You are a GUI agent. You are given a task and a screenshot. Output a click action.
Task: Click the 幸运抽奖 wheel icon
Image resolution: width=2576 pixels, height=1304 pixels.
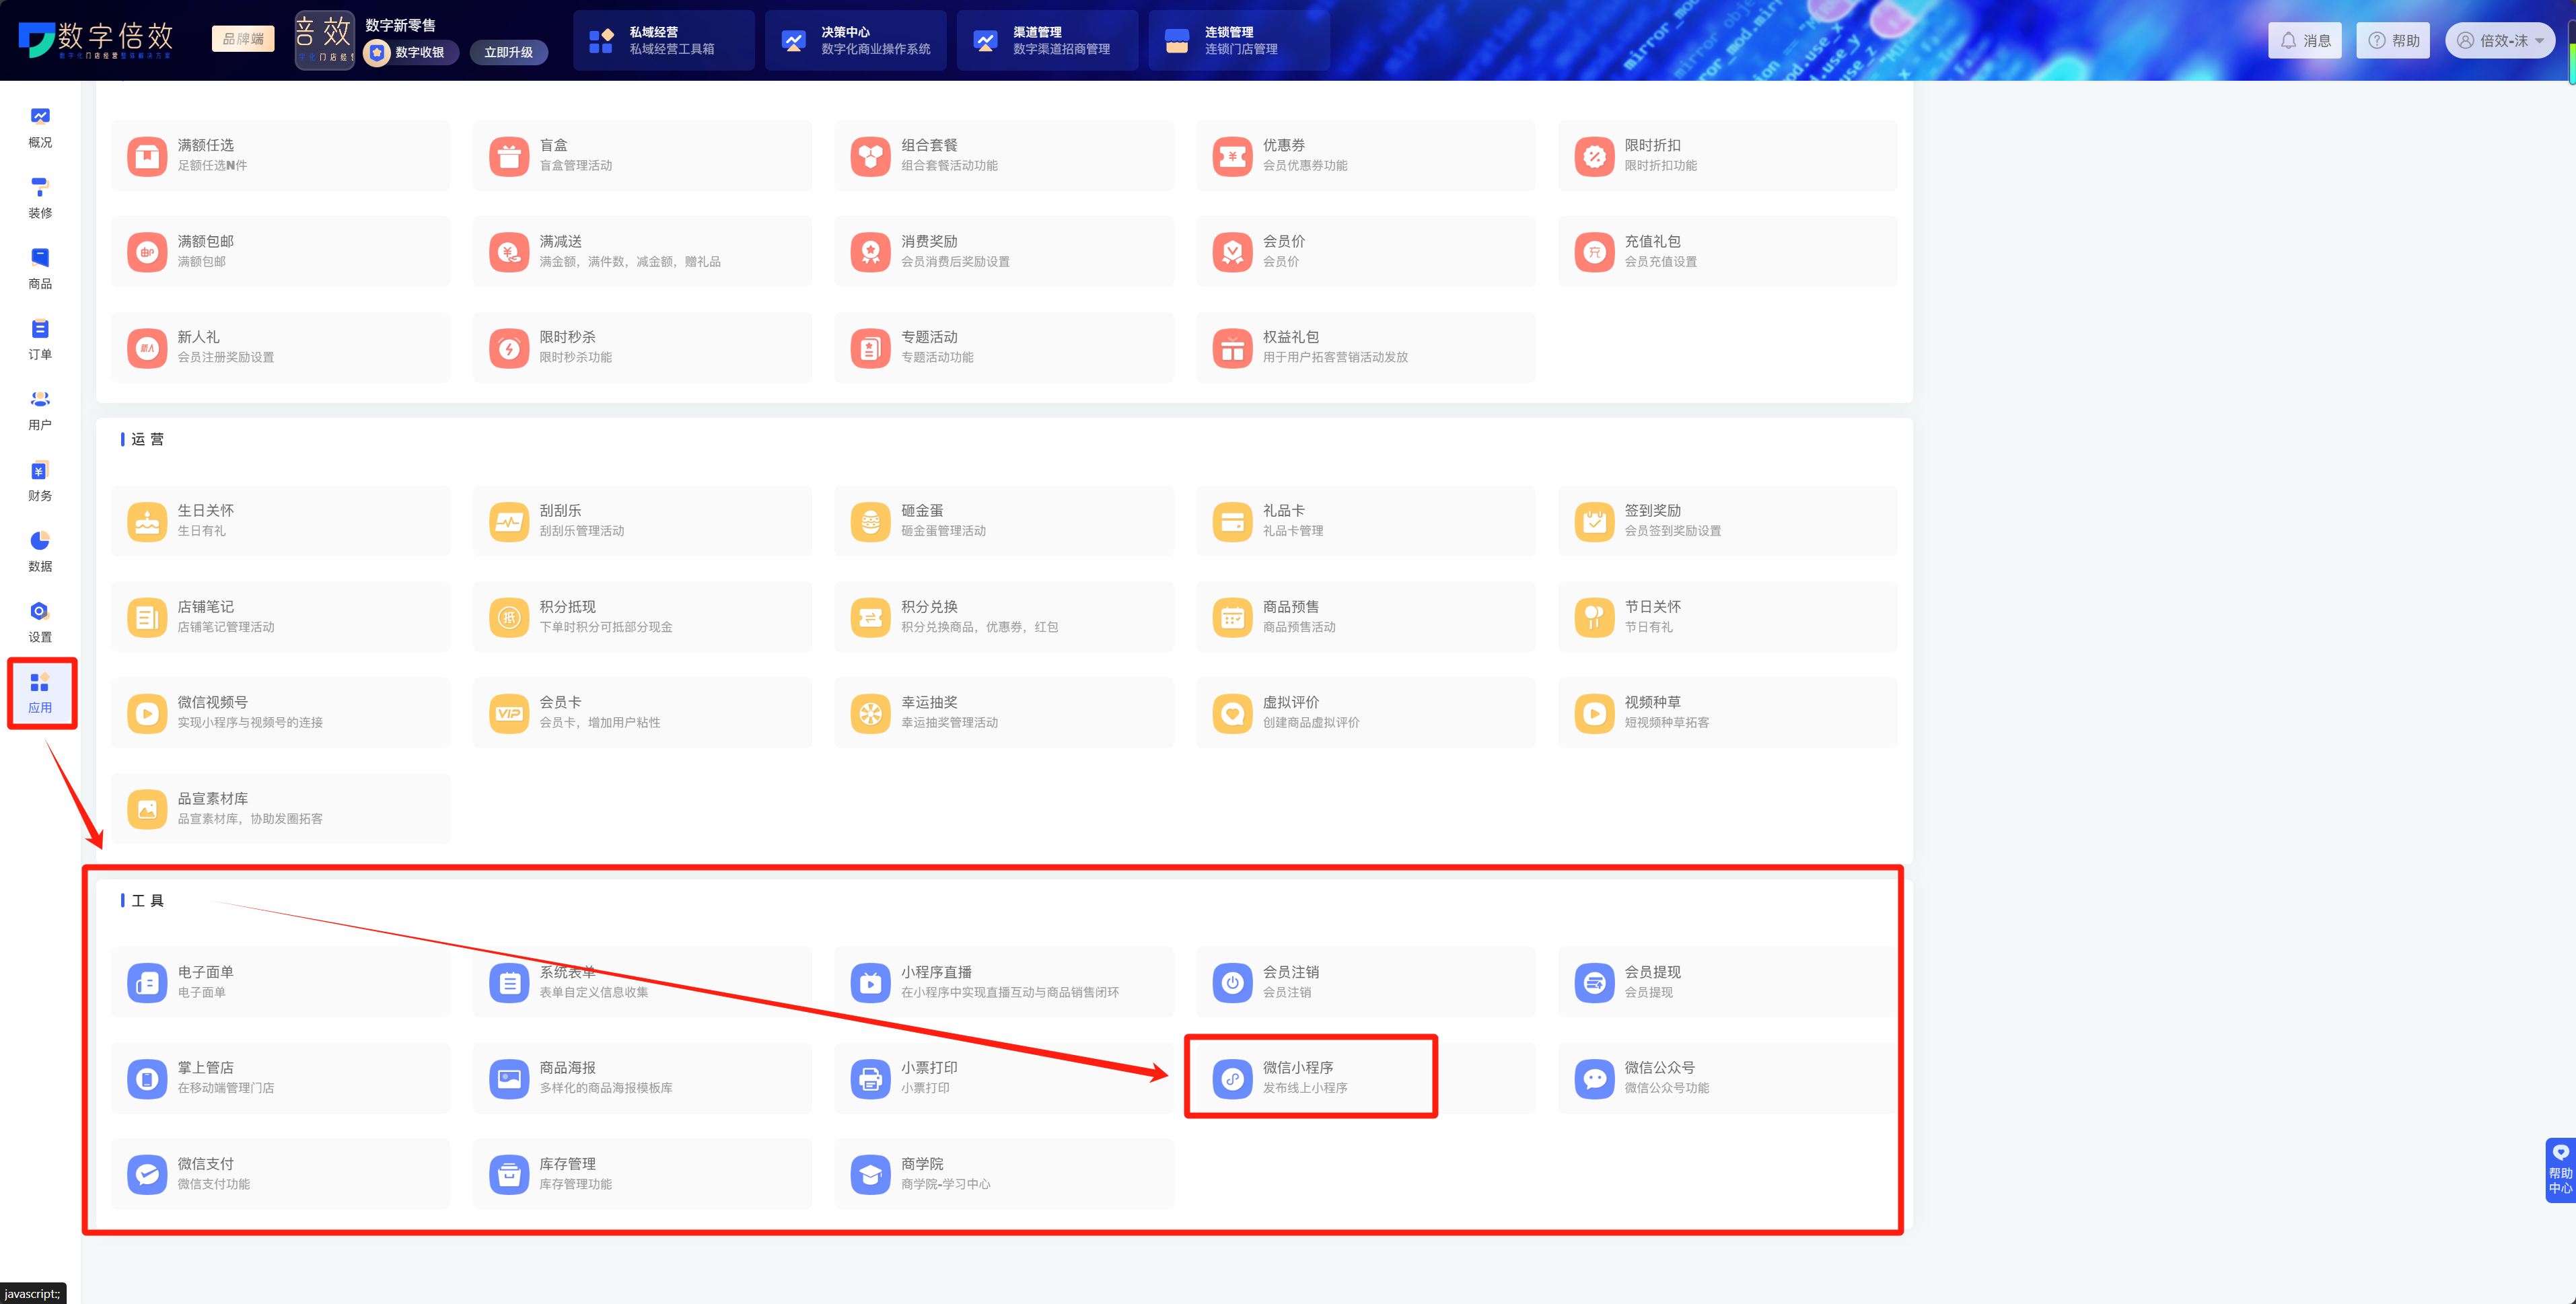[x=870, y=713]
